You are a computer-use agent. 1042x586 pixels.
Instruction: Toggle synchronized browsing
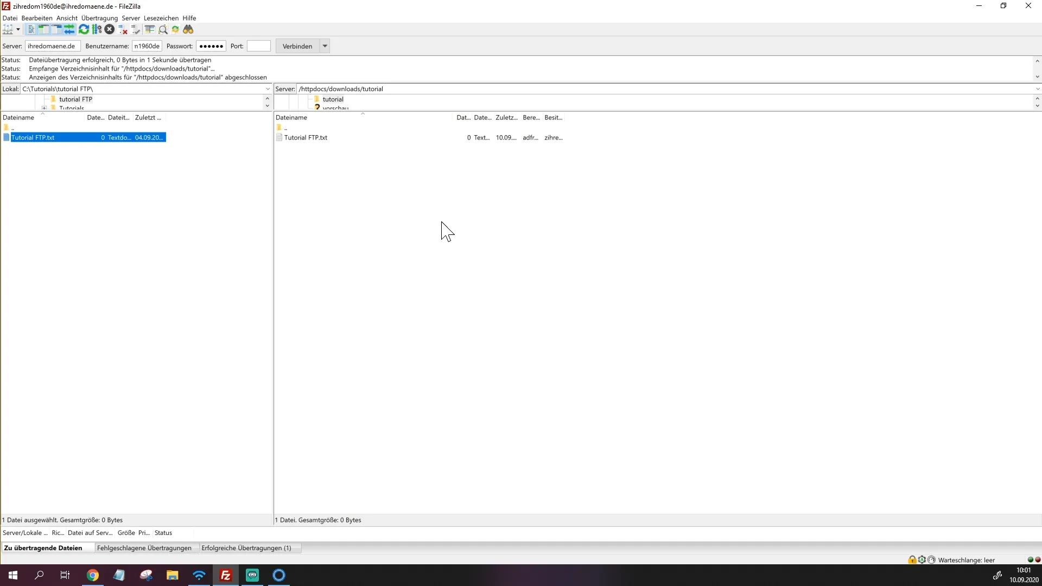click(175, 29)
